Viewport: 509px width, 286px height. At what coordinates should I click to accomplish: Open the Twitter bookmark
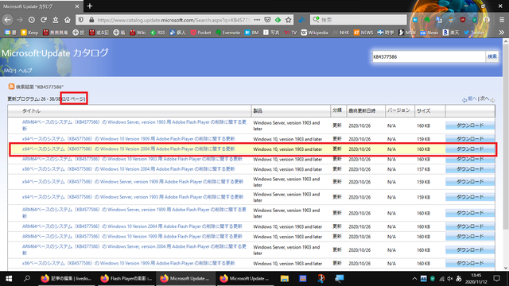pyautogui.click(x=474, y=33)
